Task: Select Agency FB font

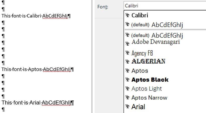Action: click(x=142, y=53)
